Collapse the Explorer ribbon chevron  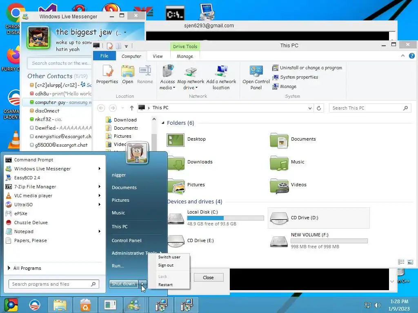point(403,55)
